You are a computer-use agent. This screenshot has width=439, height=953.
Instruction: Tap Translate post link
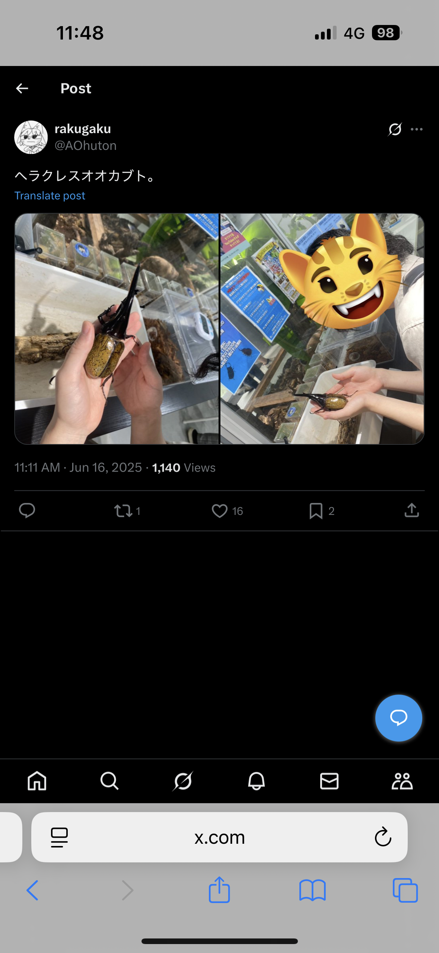[50, 196]
